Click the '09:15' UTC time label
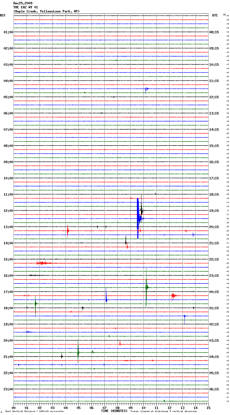This screenshot has height=415, width=230. (214, 48)
